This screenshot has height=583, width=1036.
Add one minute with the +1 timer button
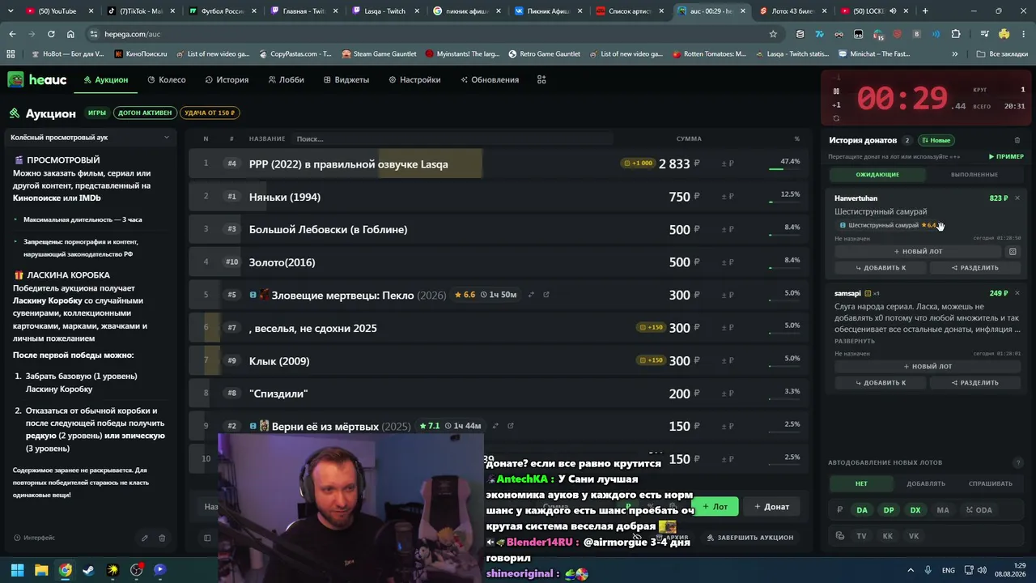pyautogui.click(x=836, y=104)
